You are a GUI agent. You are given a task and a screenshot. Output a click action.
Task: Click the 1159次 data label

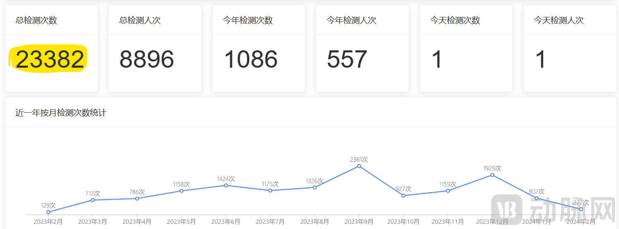pyautogui.click(x=448, y=184)
